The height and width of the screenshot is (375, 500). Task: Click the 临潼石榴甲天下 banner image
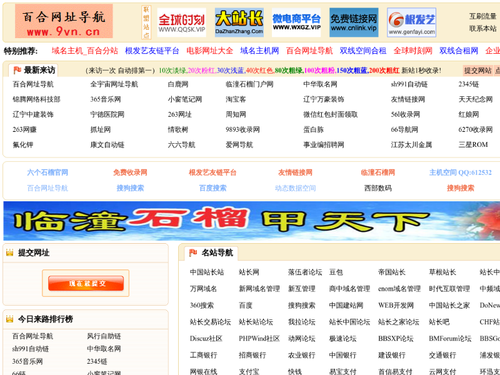[251, 221]
